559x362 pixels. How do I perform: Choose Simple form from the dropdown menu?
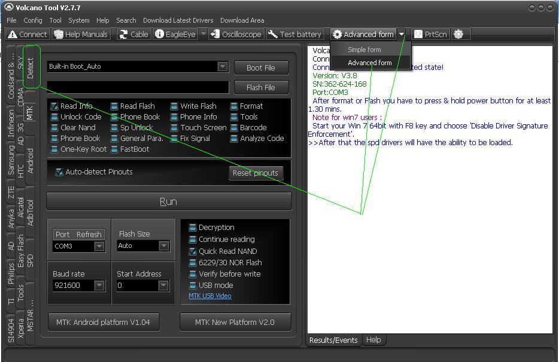point(370,50)
